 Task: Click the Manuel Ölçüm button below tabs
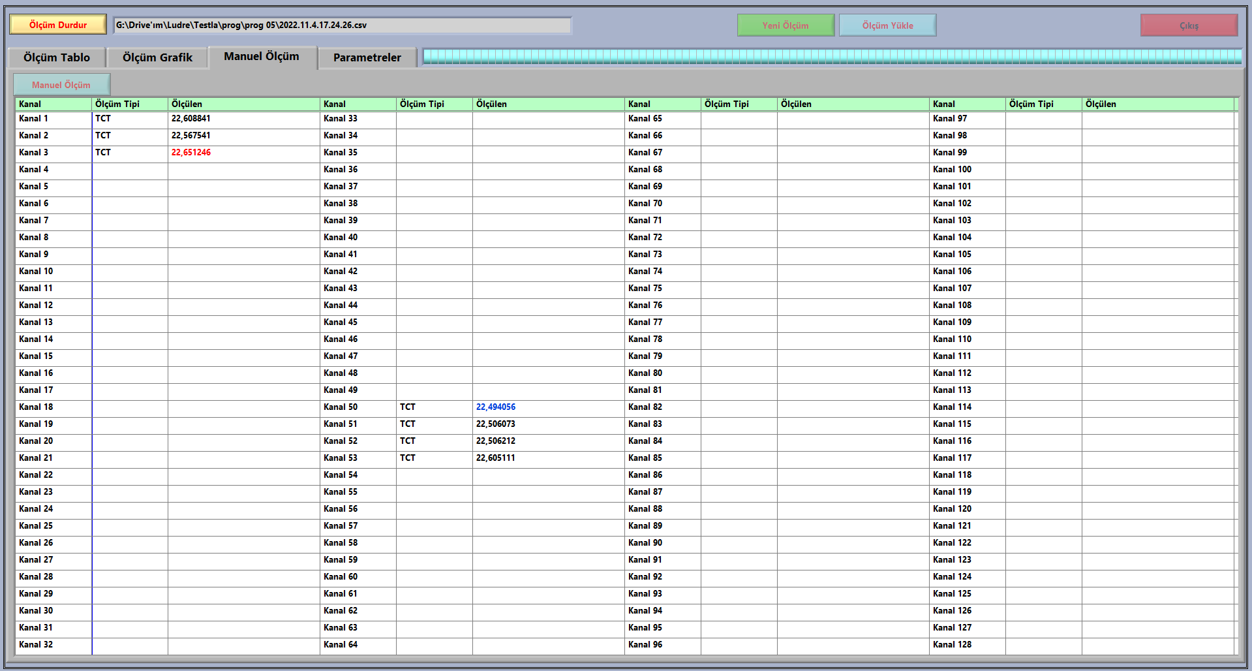[61, 85]
